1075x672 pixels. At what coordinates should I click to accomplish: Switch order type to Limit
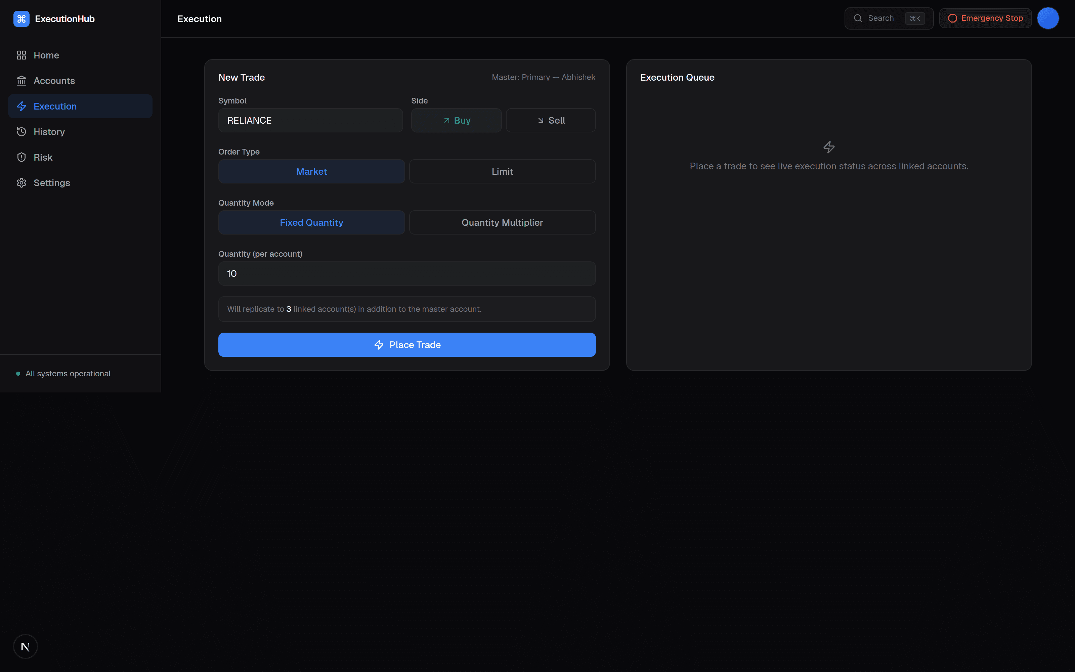pos(503,172)
